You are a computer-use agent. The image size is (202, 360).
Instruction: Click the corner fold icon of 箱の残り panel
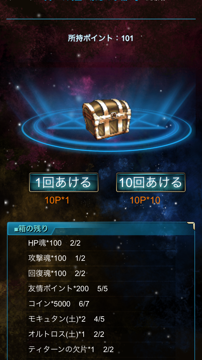191,226
